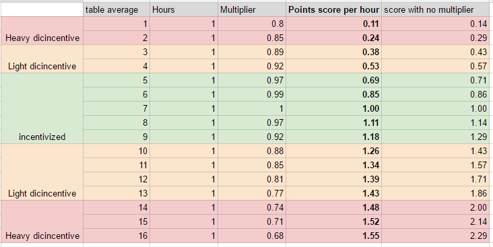Select the score cell showing 1.43
This screenshot has width=493, height=247.
437,151
